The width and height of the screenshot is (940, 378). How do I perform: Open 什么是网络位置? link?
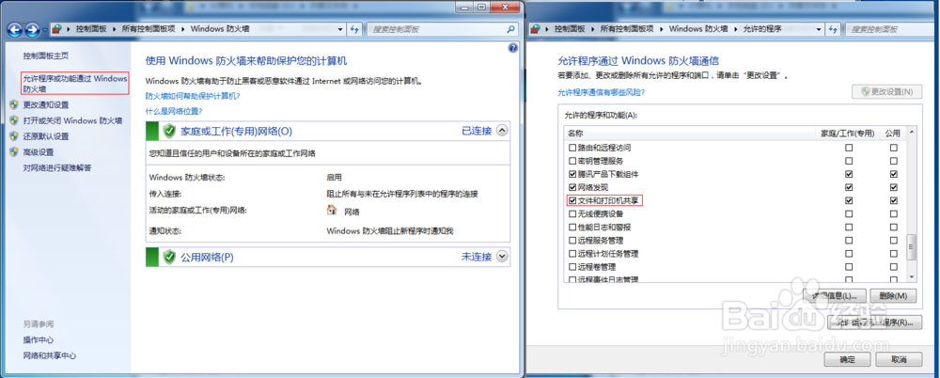174,112
